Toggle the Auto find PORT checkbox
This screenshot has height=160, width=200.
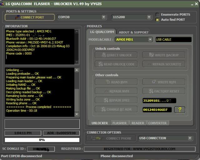click(157, 20)
